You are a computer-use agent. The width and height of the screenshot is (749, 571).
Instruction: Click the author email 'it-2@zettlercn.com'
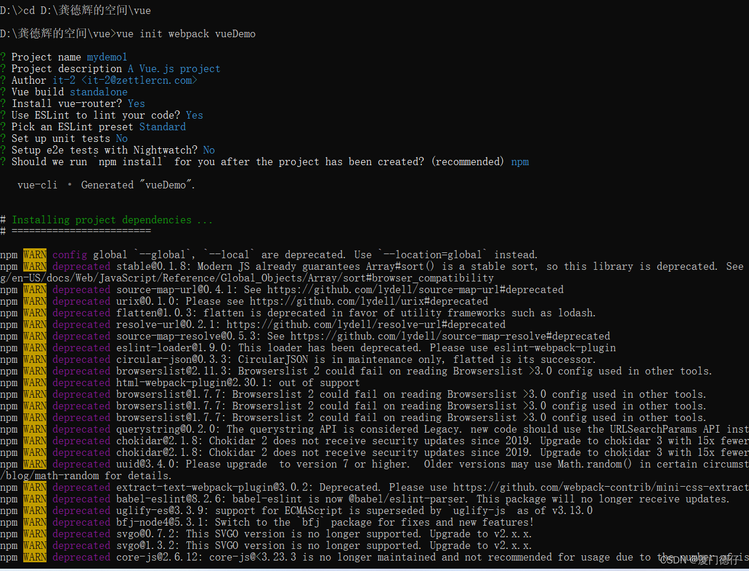[x=139, y=80]
